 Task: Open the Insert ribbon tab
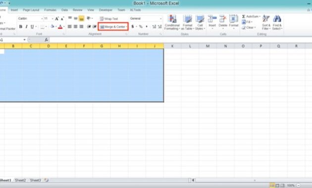[14, 10]
